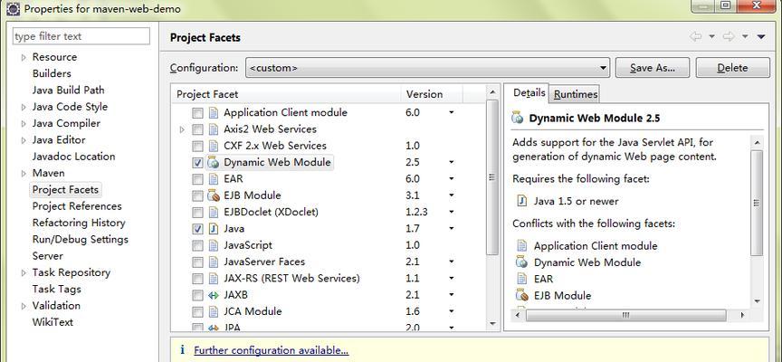
Task: Click the EAR facet icon in facet list
Action: (x=214, y=178)
